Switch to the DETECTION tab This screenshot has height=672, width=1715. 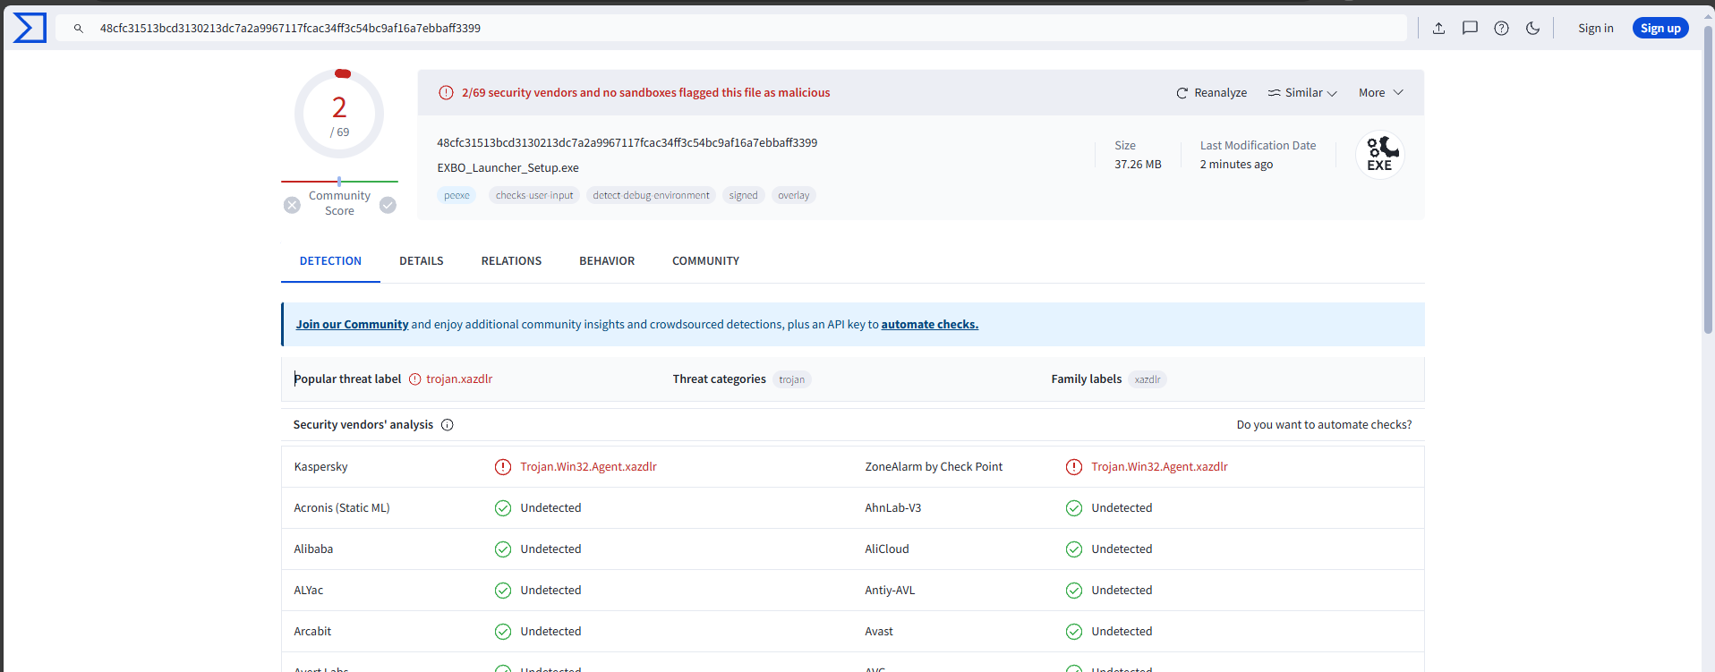tap(330, 261)
